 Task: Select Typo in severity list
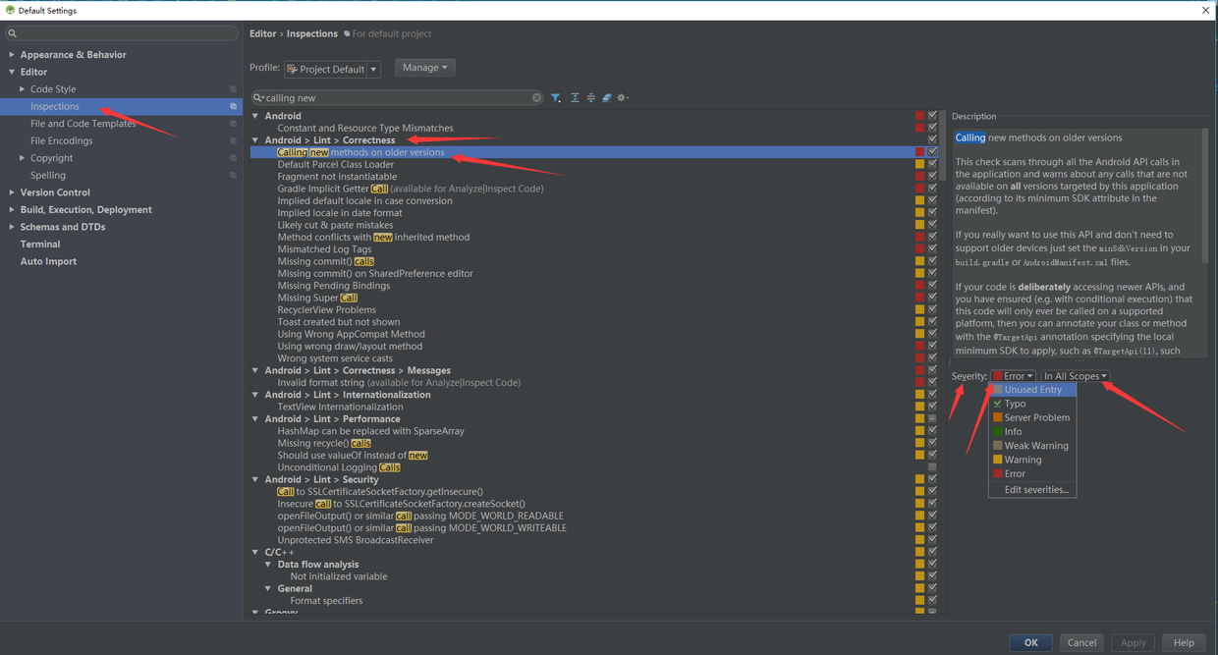coord(1033,404)
